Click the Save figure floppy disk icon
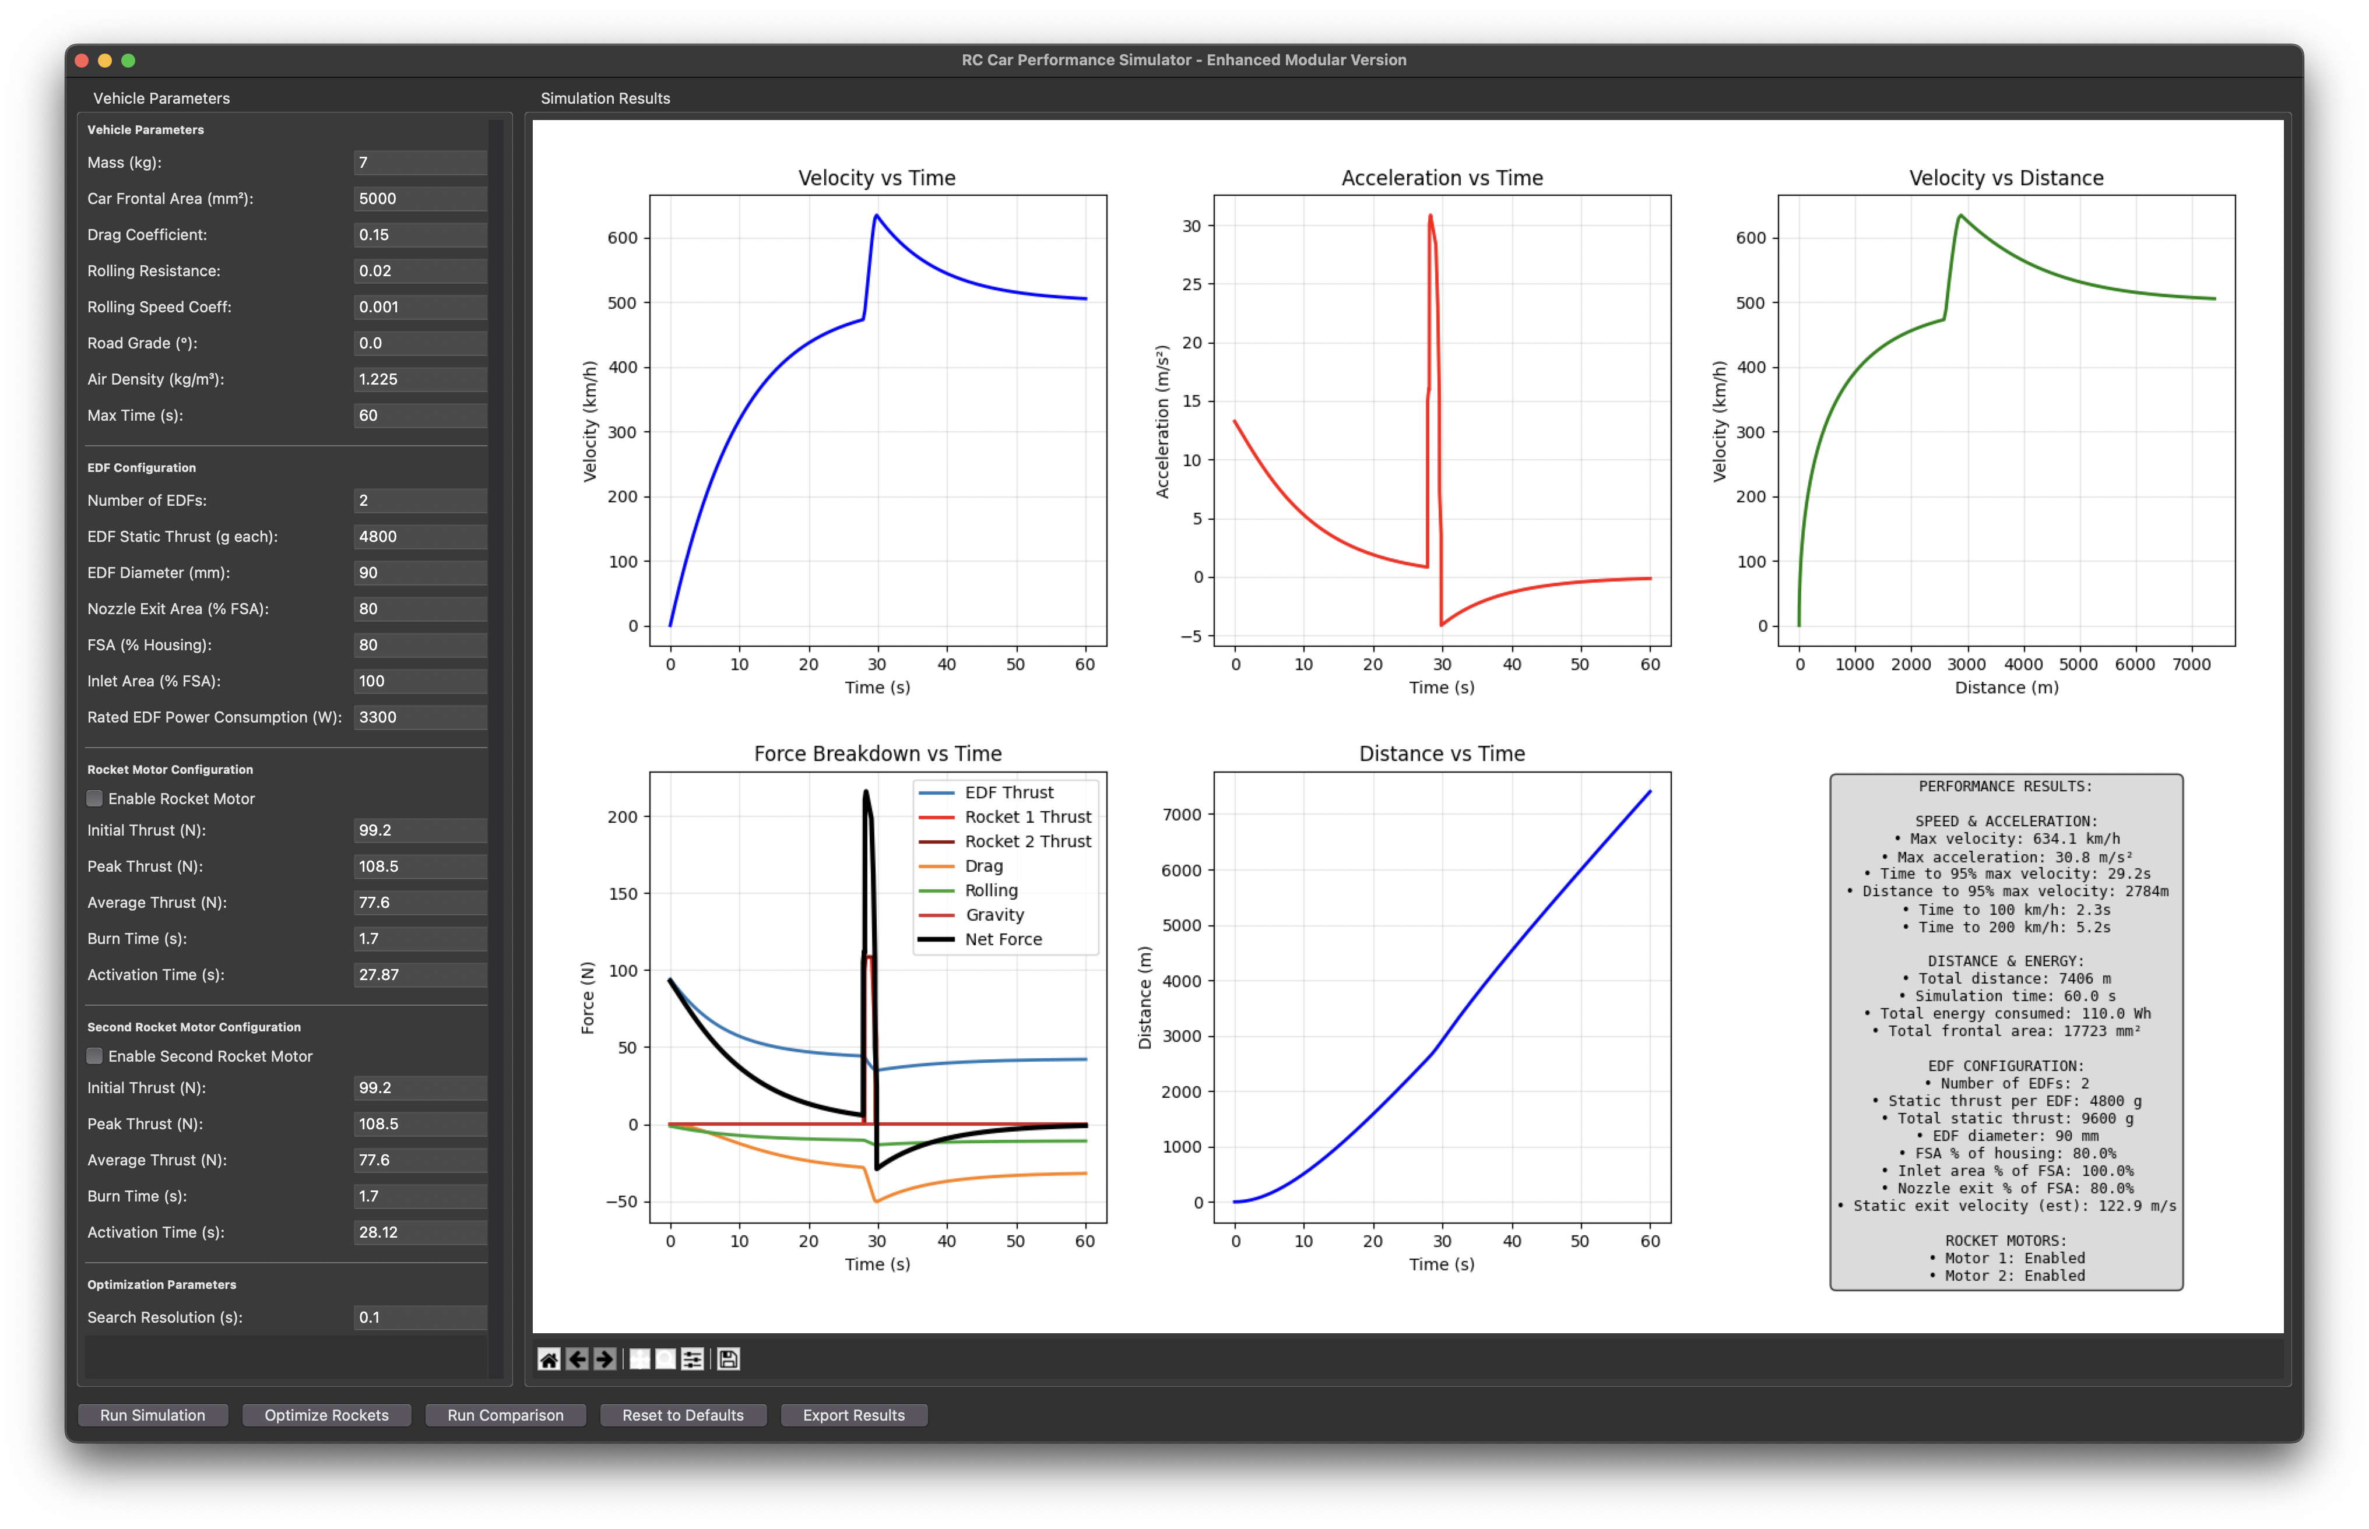Viewport: 2369px width, 1529px height. tap(728, 1359)
